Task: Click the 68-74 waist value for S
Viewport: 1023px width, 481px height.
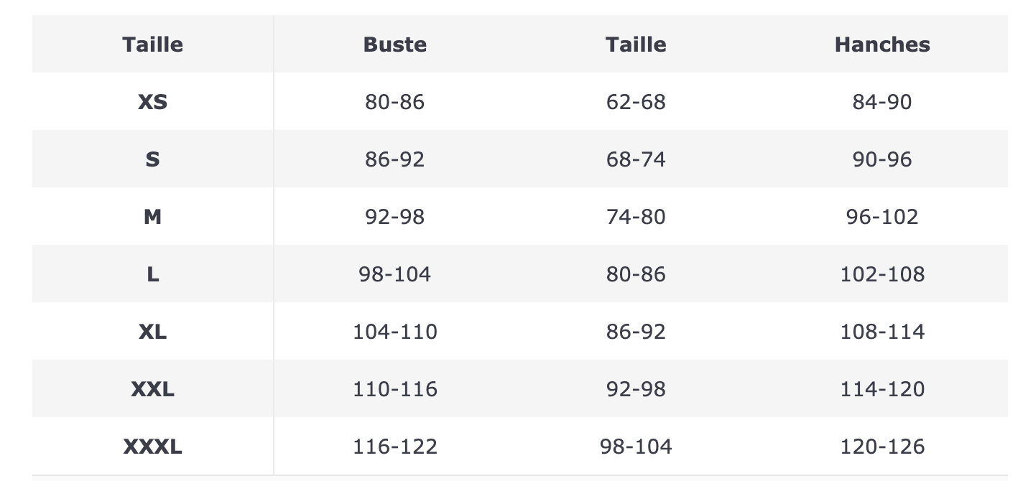Action: point(636,159)
